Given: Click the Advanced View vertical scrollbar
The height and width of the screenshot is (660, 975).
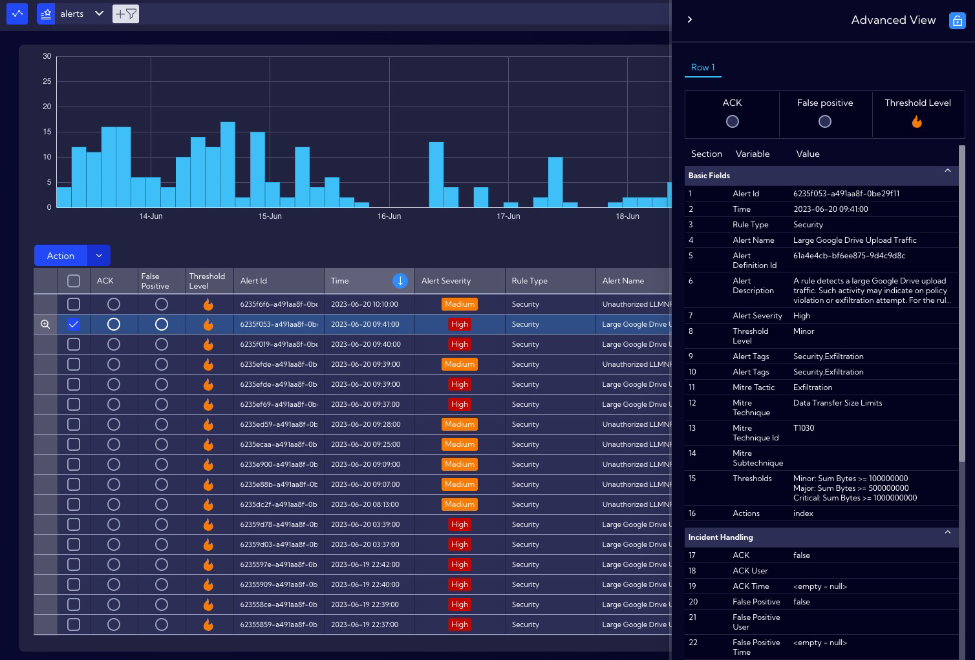Looking at the screenshot, I should 962,304.
